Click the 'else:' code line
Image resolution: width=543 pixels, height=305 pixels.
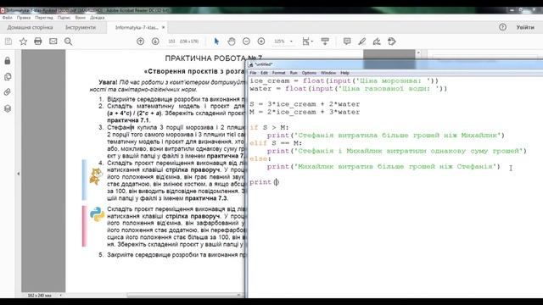click(260, 158)
